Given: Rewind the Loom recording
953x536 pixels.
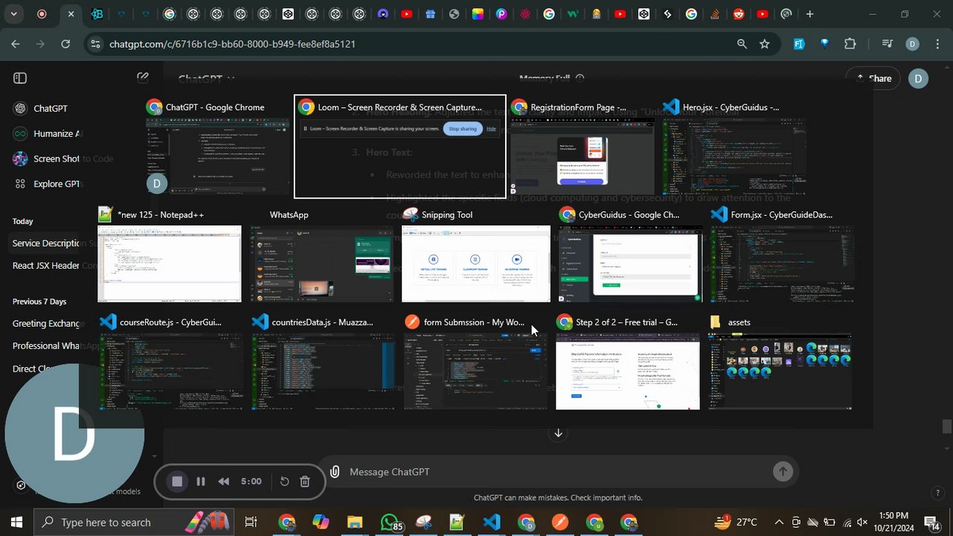Looking at the screenshot, I should 224,482.
